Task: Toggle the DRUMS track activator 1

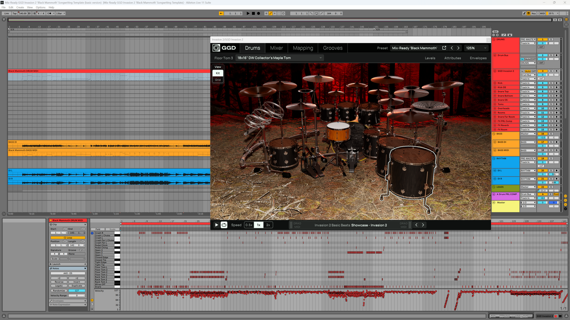Action: click(542, 39)
